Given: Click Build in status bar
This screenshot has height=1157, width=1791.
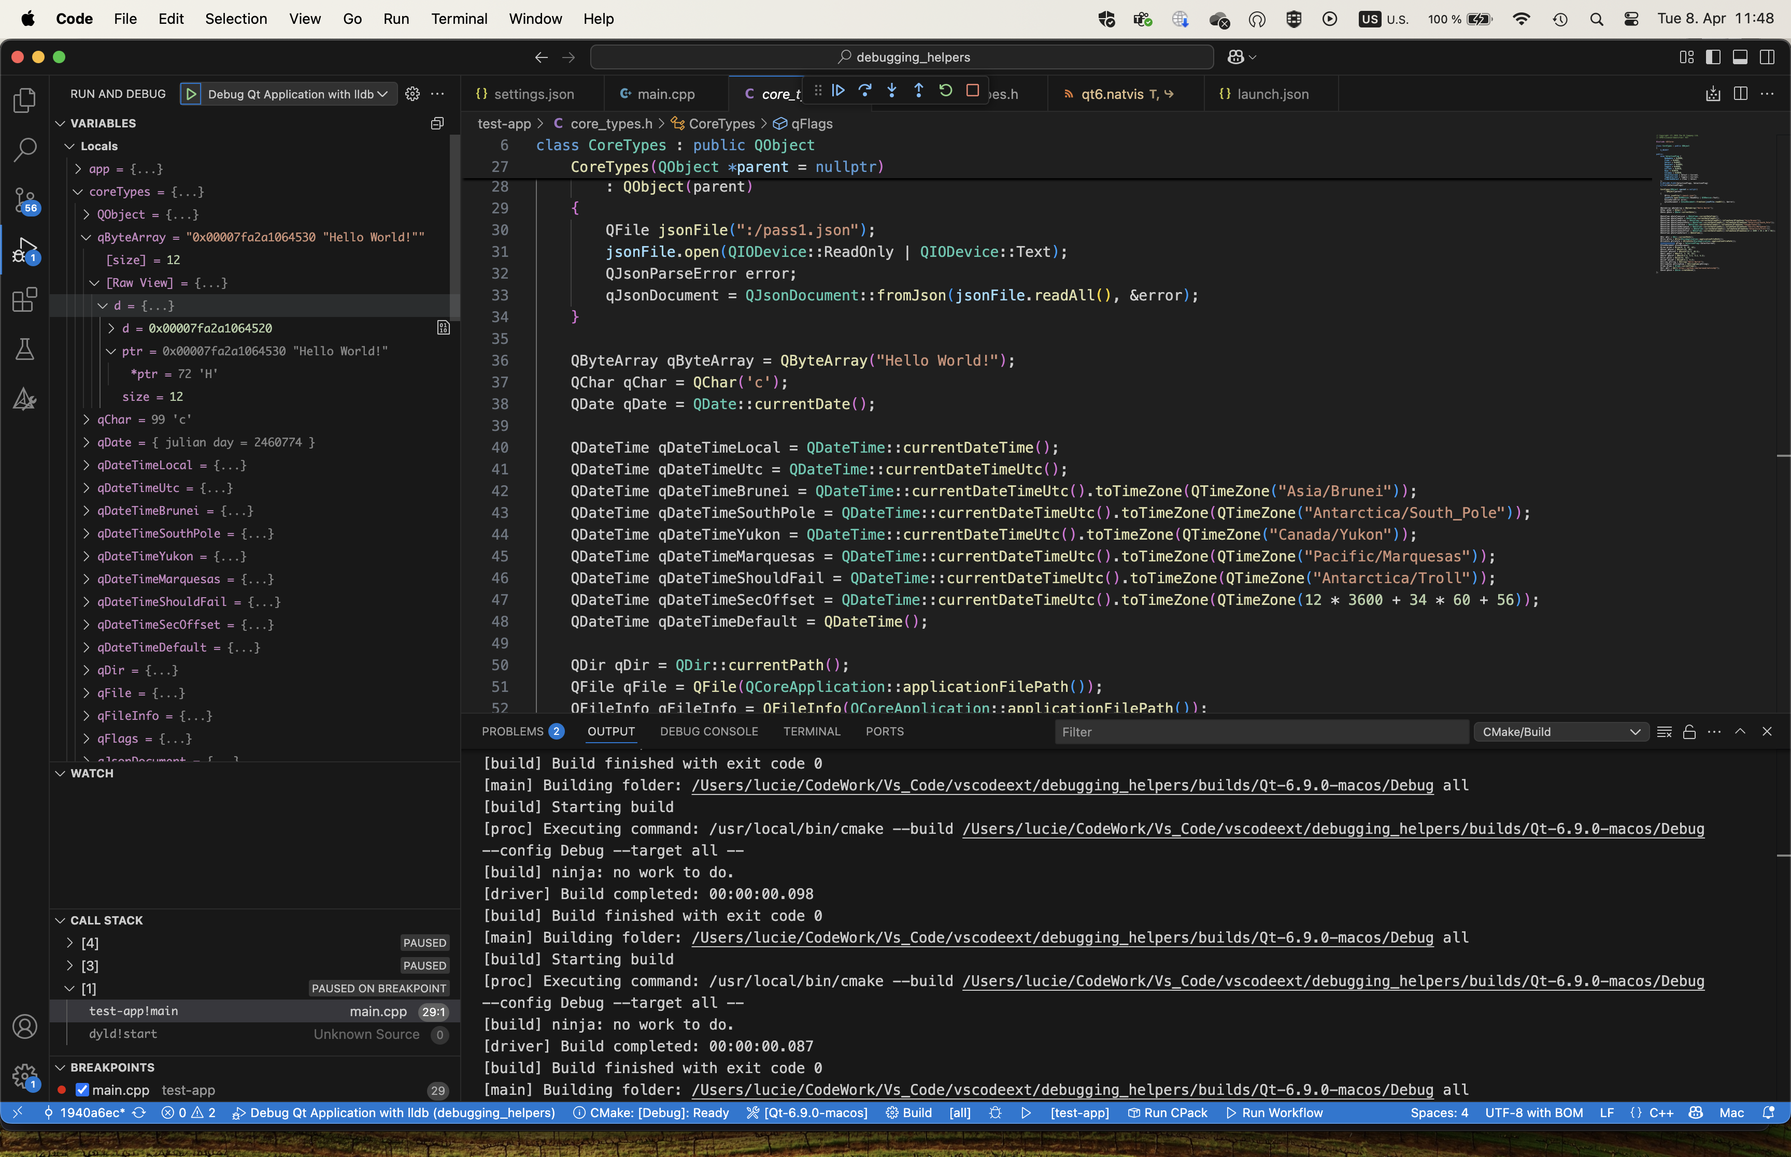Looking at the screenshot, I should pyautogui.click(x=908, y=1112).
